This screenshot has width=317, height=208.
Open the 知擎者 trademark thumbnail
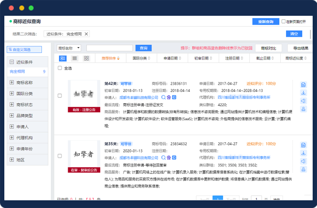pyautogui.click(x=84, y=154)
